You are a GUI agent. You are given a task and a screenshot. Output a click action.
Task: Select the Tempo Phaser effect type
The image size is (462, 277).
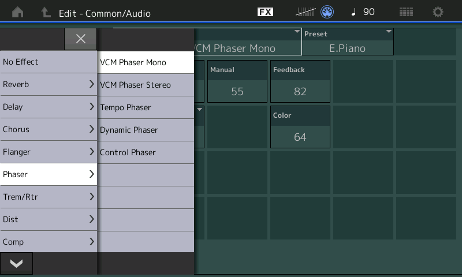click(x=146, y=107)
